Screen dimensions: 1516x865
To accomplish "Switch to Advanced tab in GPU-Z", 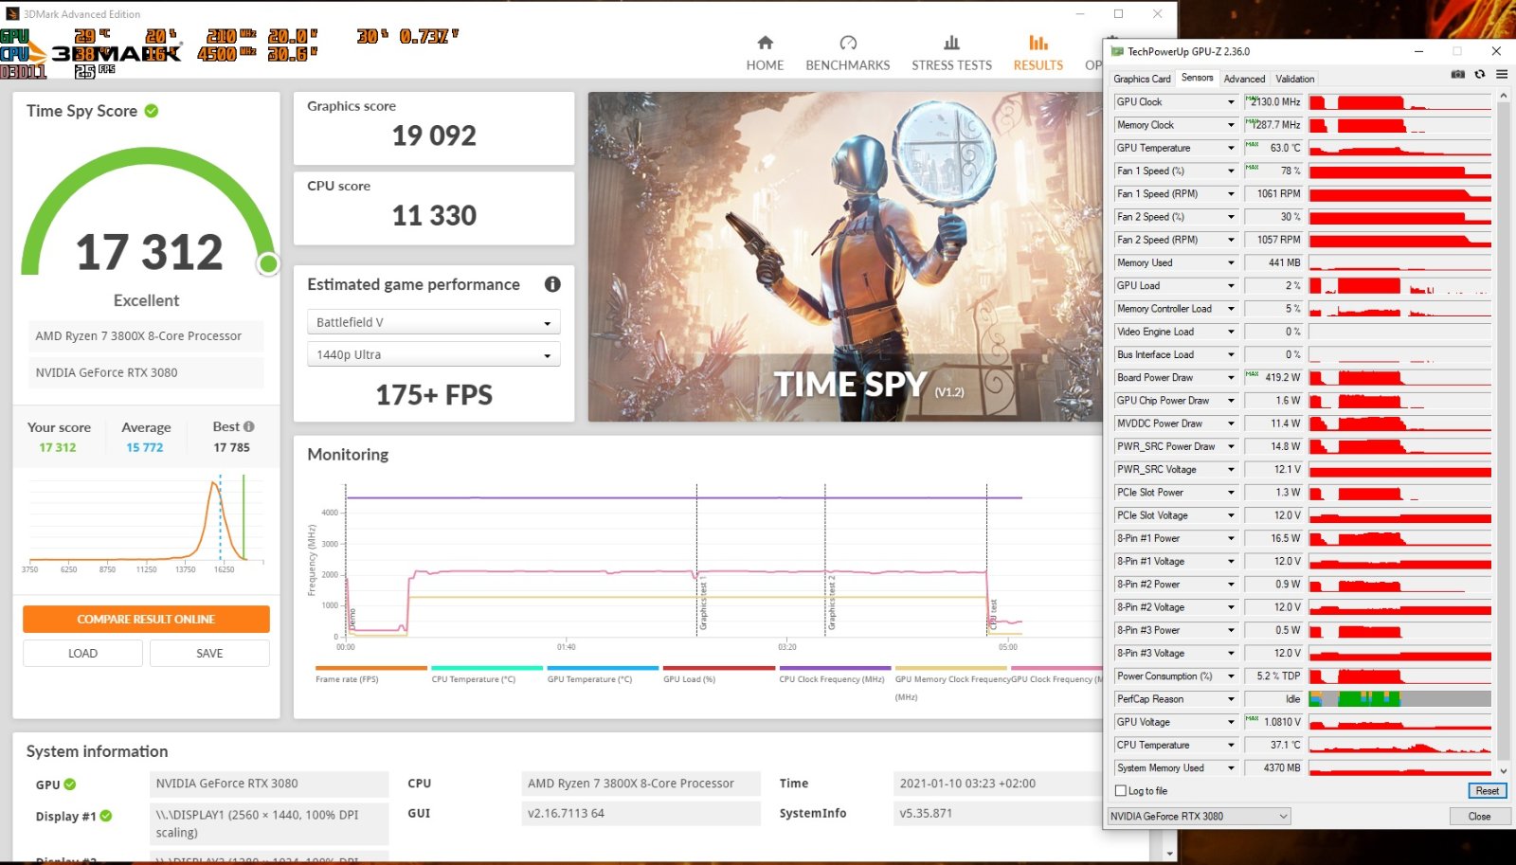I will coord(1244,79).
